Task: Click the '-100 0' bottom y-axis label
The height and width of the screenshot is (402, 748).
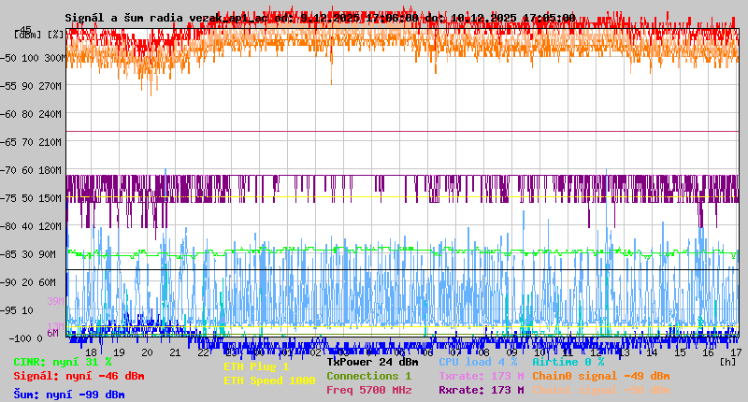Action: coord(26,338)
